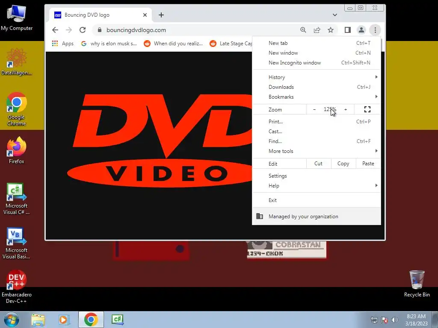Click the zoom magnifier icon in address bar

coord(303,30)
